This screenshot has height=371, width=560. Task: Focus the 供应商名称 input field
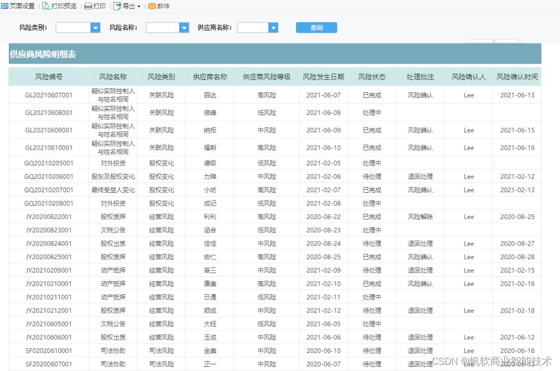[253, 27]
